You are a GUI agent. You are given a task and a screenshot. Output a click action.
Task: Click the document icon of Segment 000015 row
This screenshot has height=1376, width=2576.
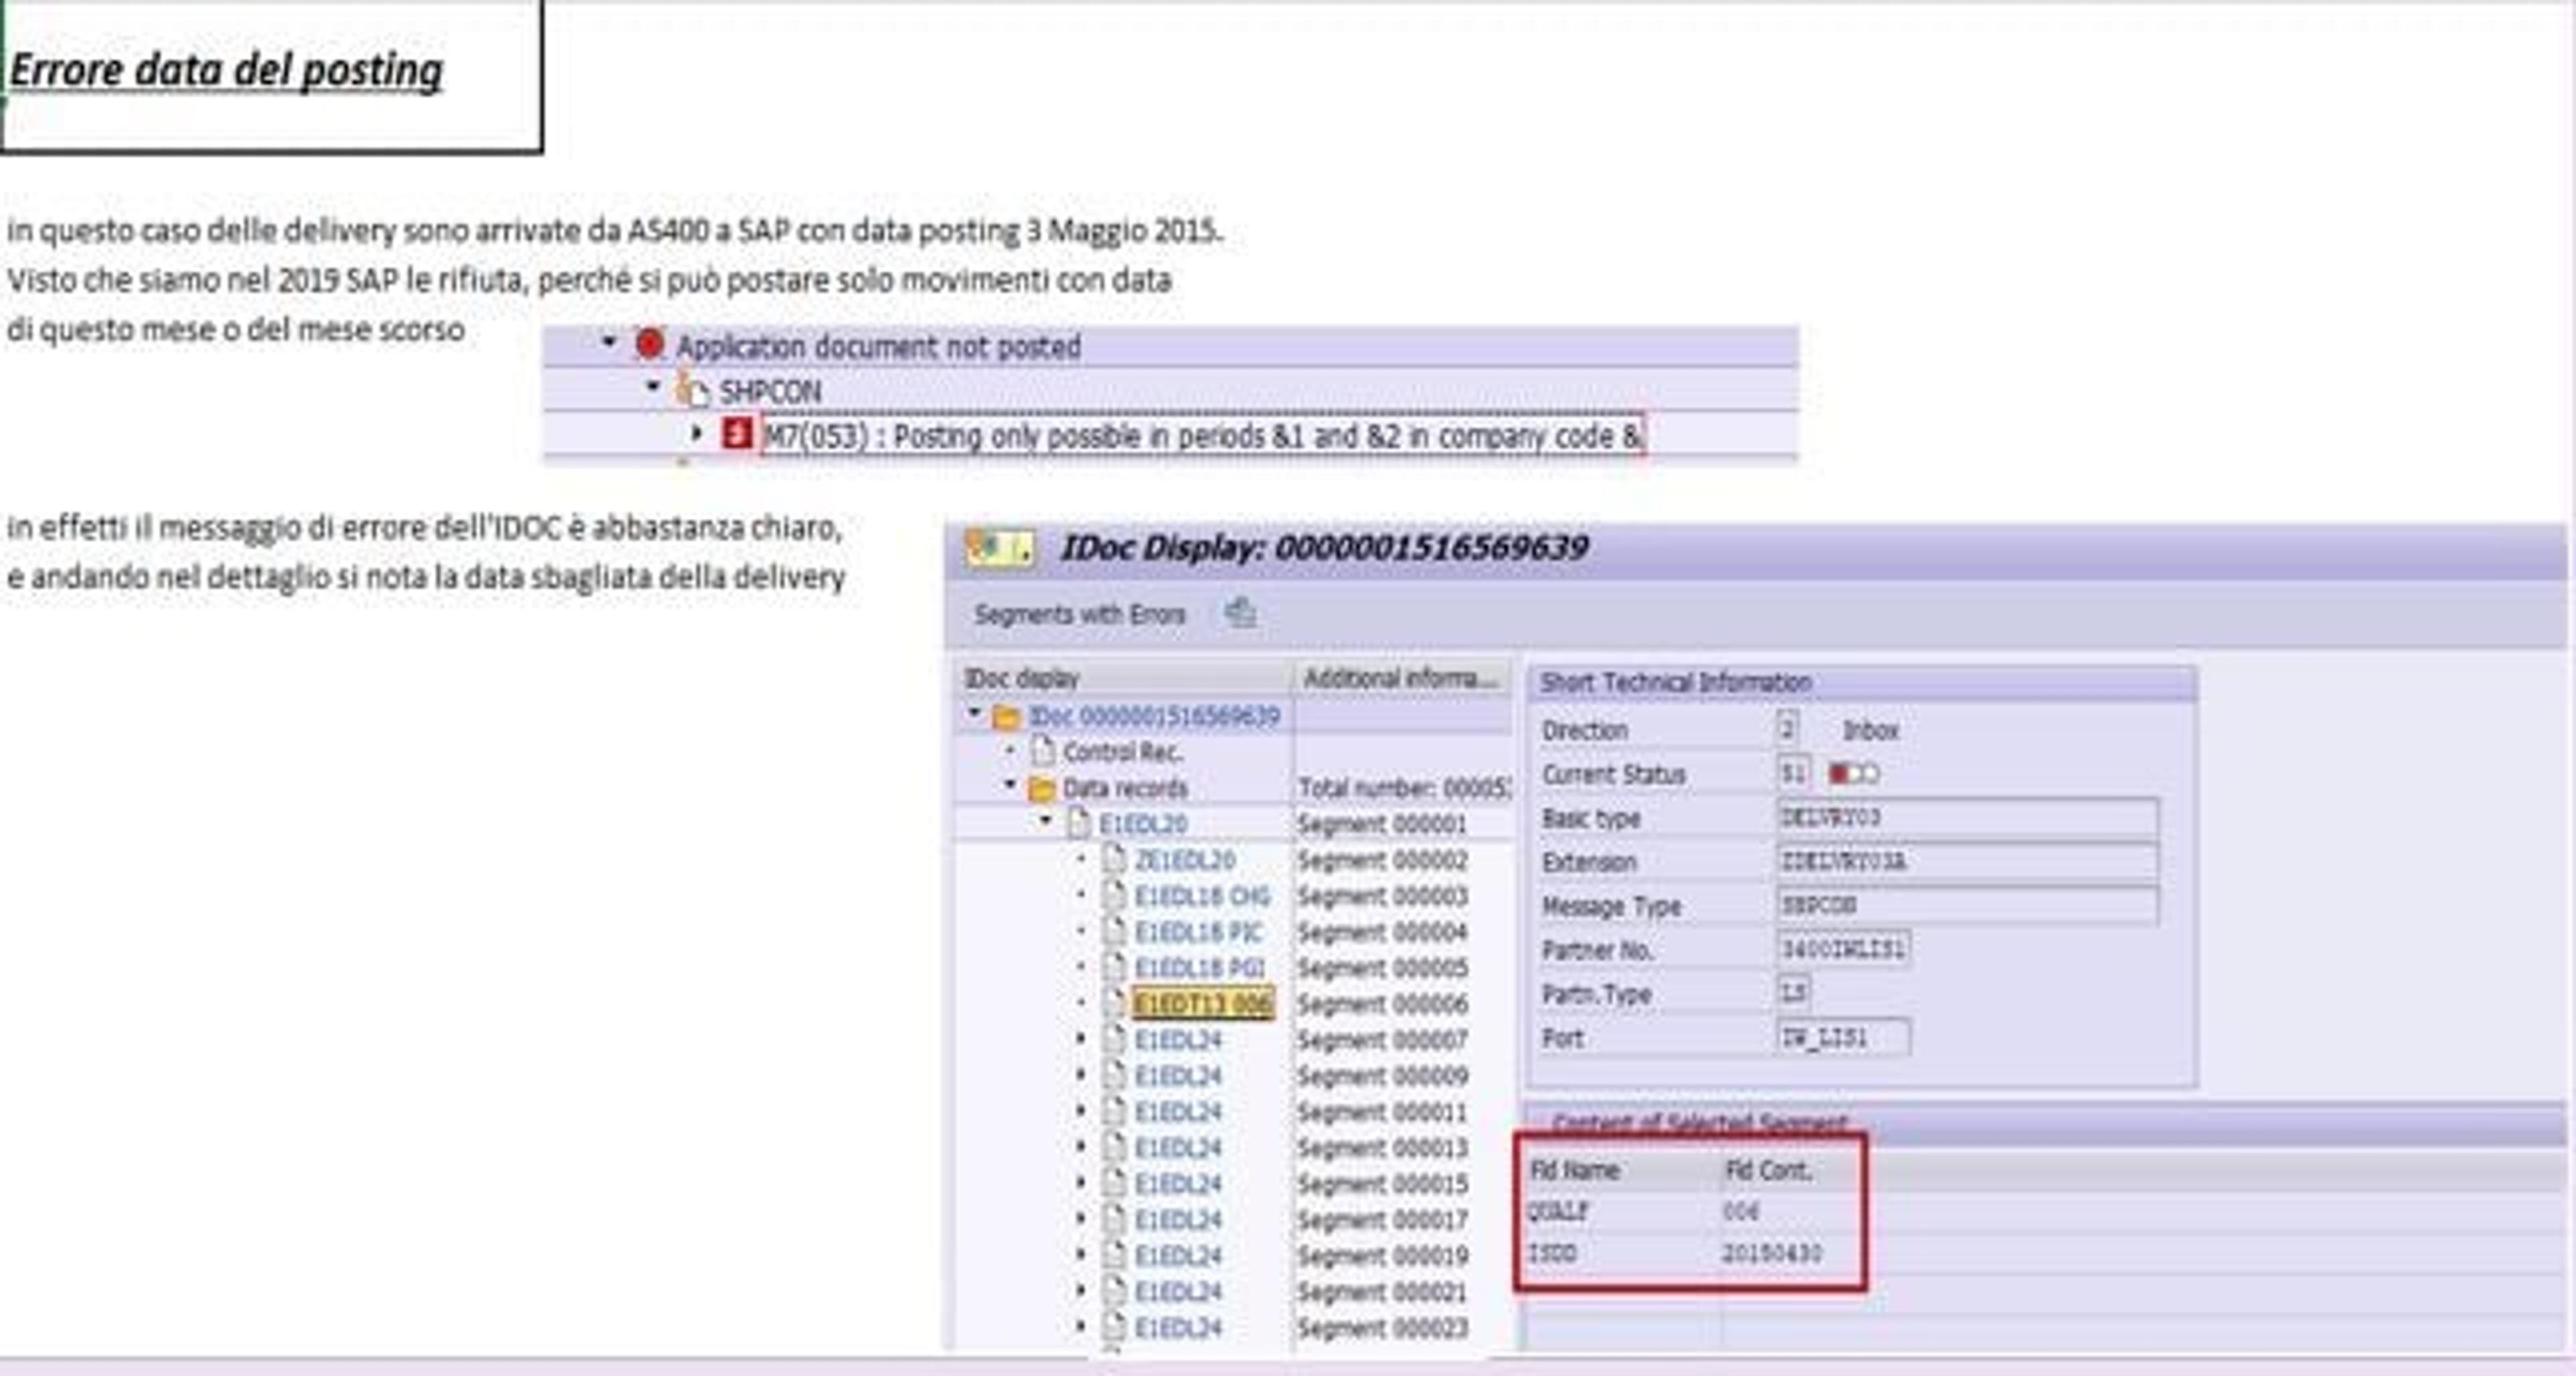tap(1115, 1183)
